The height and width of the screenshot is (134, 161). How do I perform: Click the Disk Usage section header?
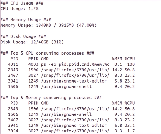[x=23, y=36]
